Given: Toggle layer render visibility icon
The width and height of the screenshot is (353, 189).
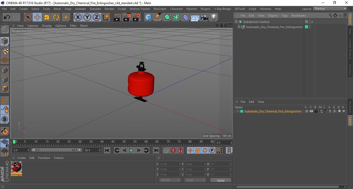Looking at the screenshot, I should pyautogui.click(x=316, y=111).
